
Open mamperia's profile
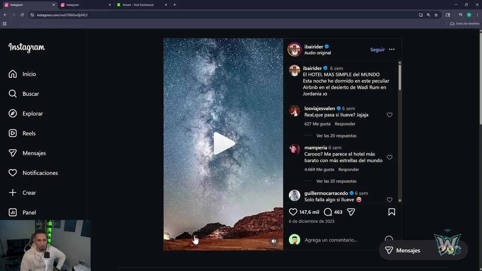click(316, 148)
